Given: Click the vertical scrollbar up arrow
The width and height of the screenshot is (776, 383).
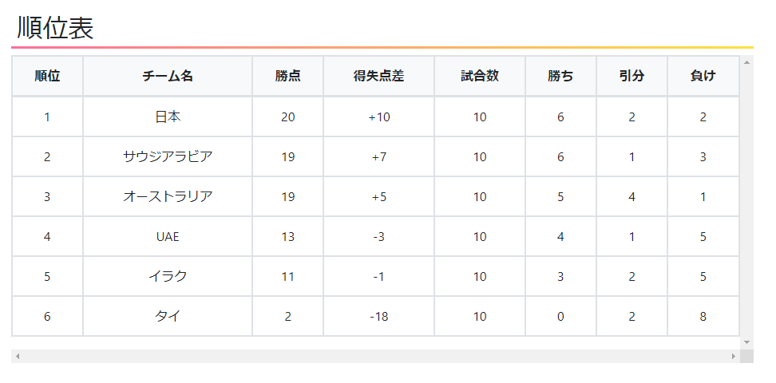Looking at the screenshot, I should tap(746, 61).
